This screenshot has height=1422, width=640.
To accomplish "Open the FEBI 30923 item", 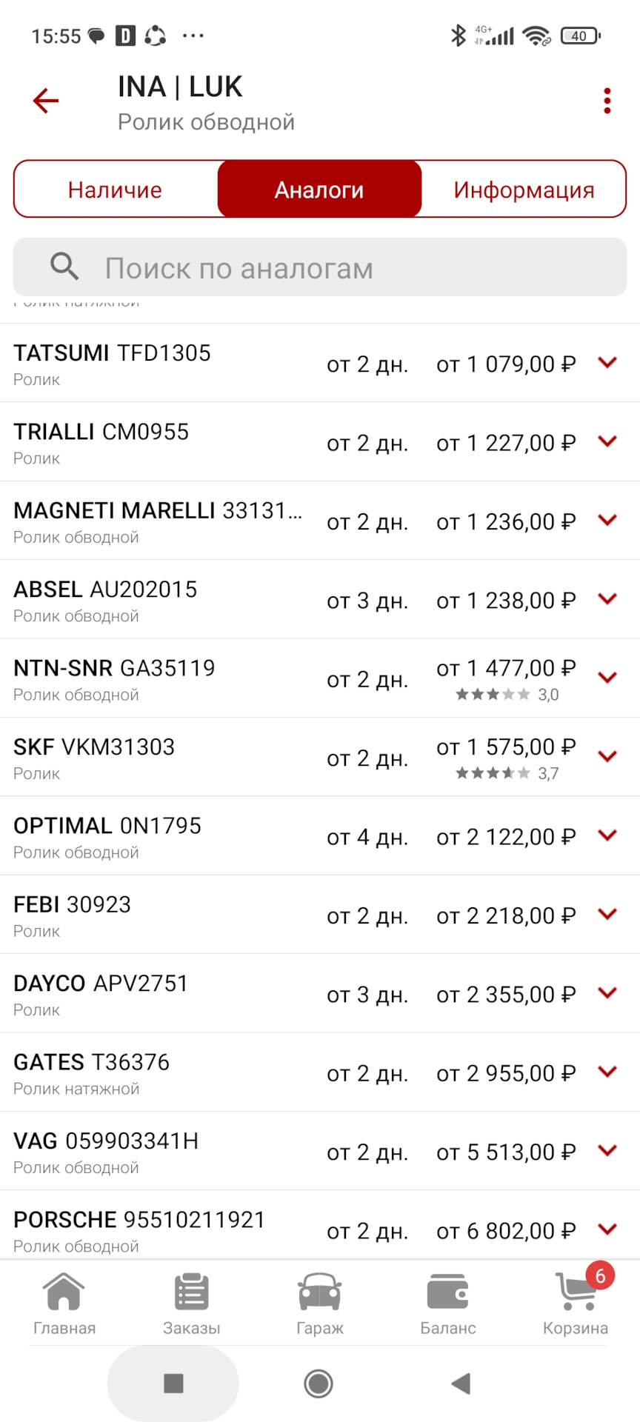I will [148, 915].
